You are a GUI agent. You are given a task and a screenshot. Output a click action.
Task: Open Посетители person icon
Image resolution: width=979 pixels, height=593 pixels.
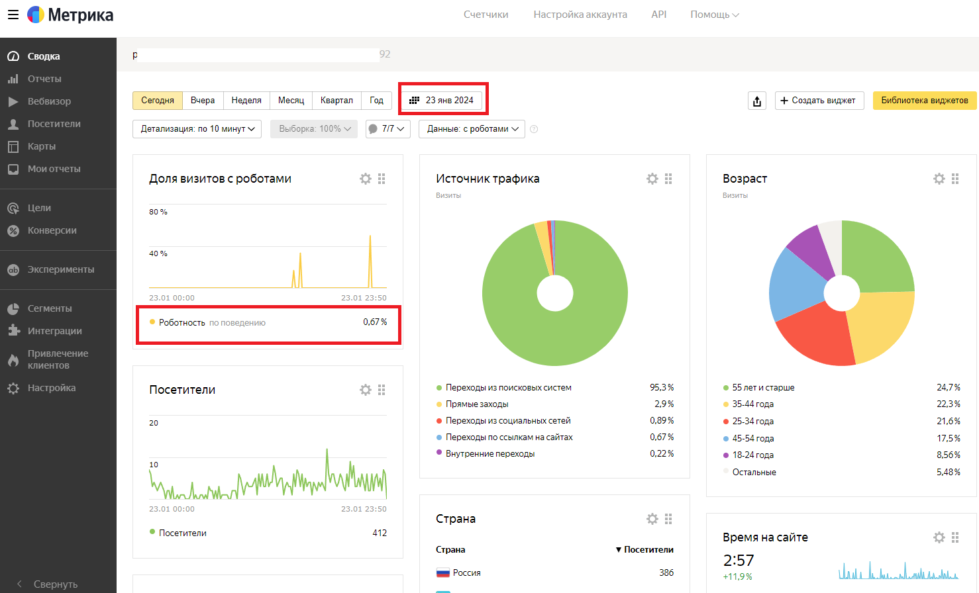pyautogui.click(x=13, y=124)
